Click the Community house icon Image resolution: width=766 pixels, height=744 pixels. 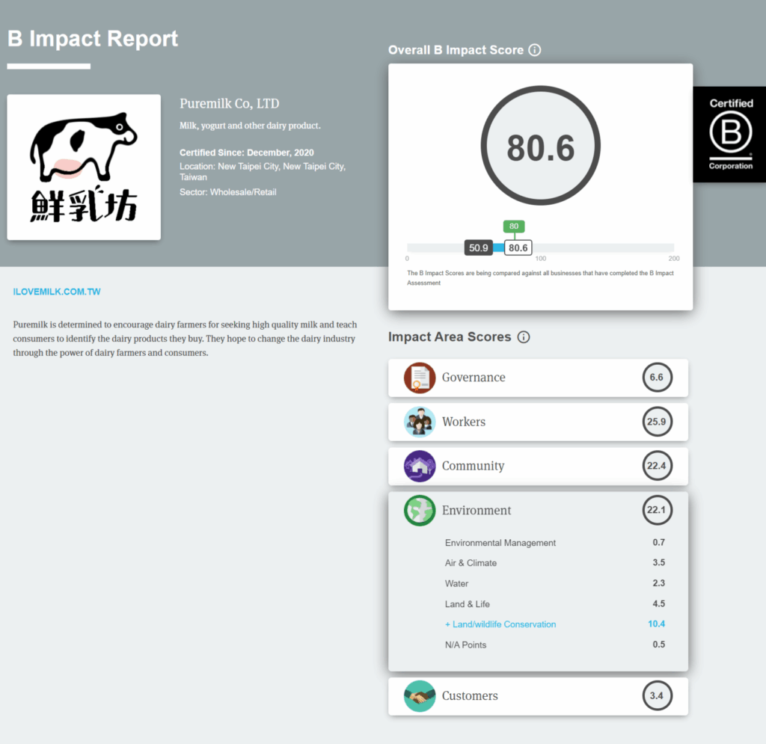(x=420, y=466)
